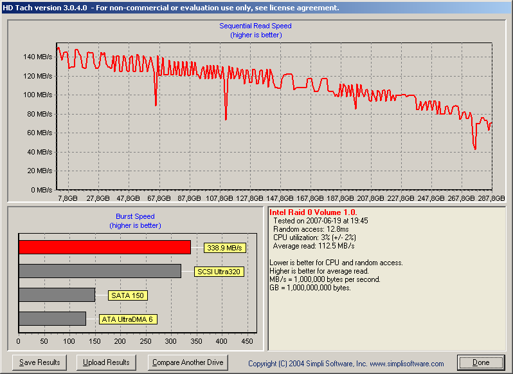Click the ATA UltraDMA 6 label
The height and width of the screenshot is (374, 513).
pos(128,319)
